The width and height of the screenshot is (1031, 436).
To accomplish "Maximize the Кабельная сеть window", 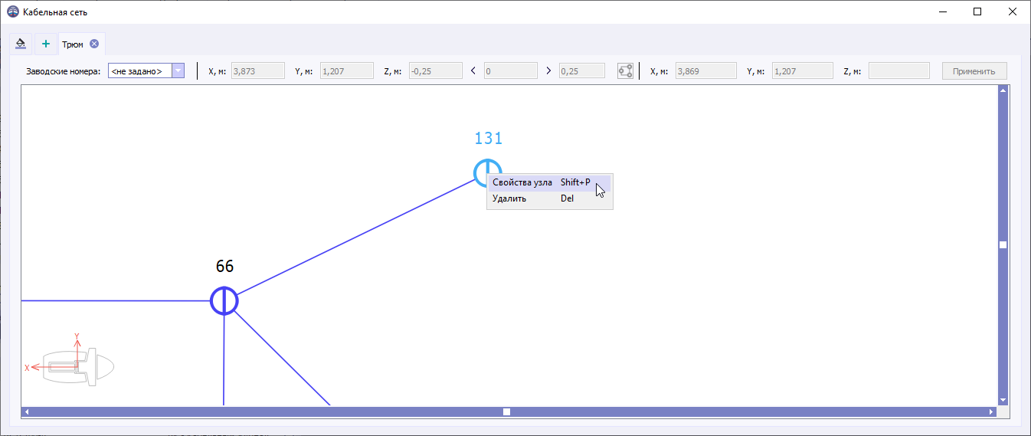I will pos(977,11).
